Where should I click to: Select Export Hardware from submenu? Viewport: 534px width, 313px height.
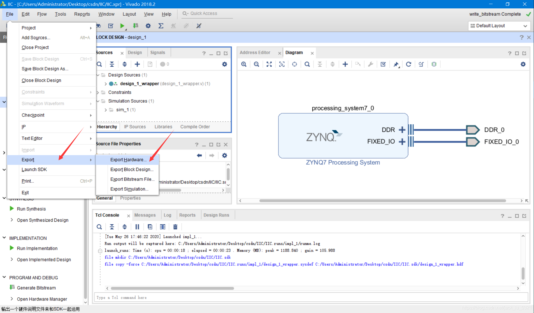(x=127, y=160)
